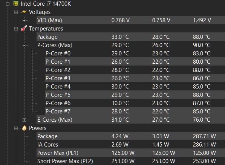Select the P-Core #2 row

[x=135, y=70]
